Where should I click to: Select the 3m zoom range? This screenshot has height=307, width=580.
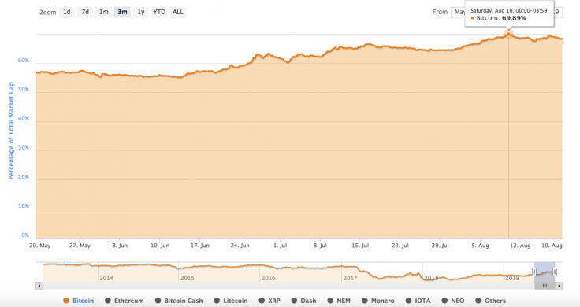(x=122, y=12)
